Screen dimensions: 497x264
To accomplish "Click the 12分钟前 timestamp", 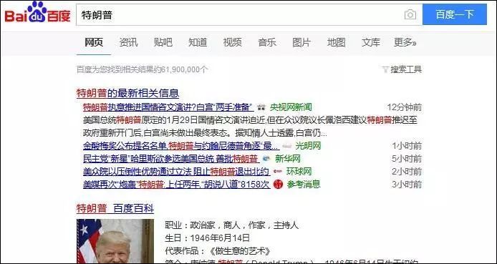I will [x=405, y=107].
